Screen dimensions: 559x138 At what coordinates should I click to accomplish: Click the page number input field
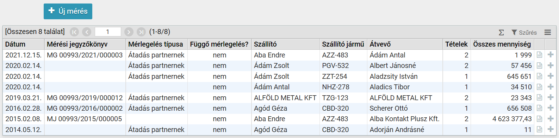click(x=108, y=32)
